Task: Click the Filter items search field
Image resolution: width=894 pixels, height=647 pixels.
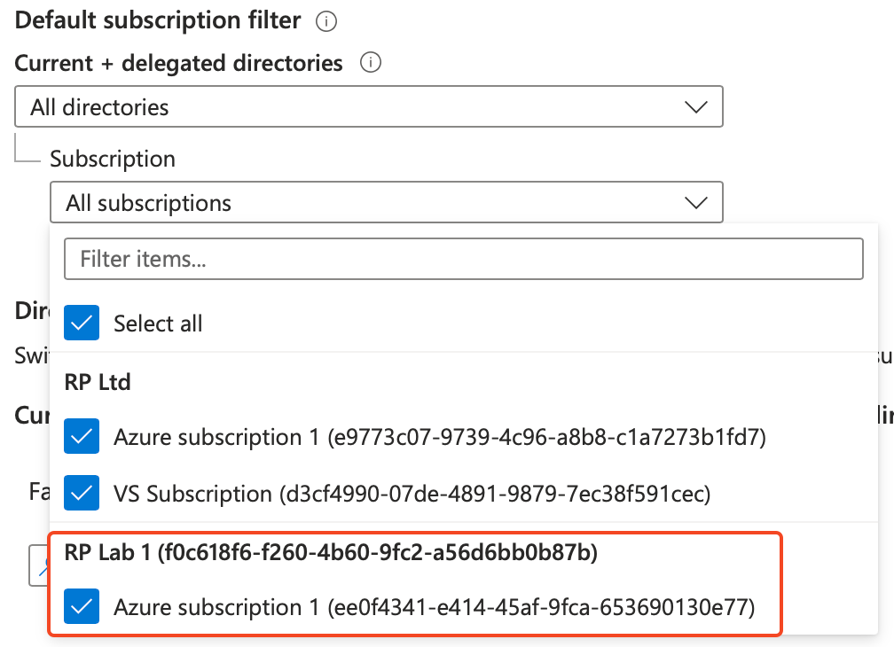Action: pyautogui.click(x=463, y=260)
